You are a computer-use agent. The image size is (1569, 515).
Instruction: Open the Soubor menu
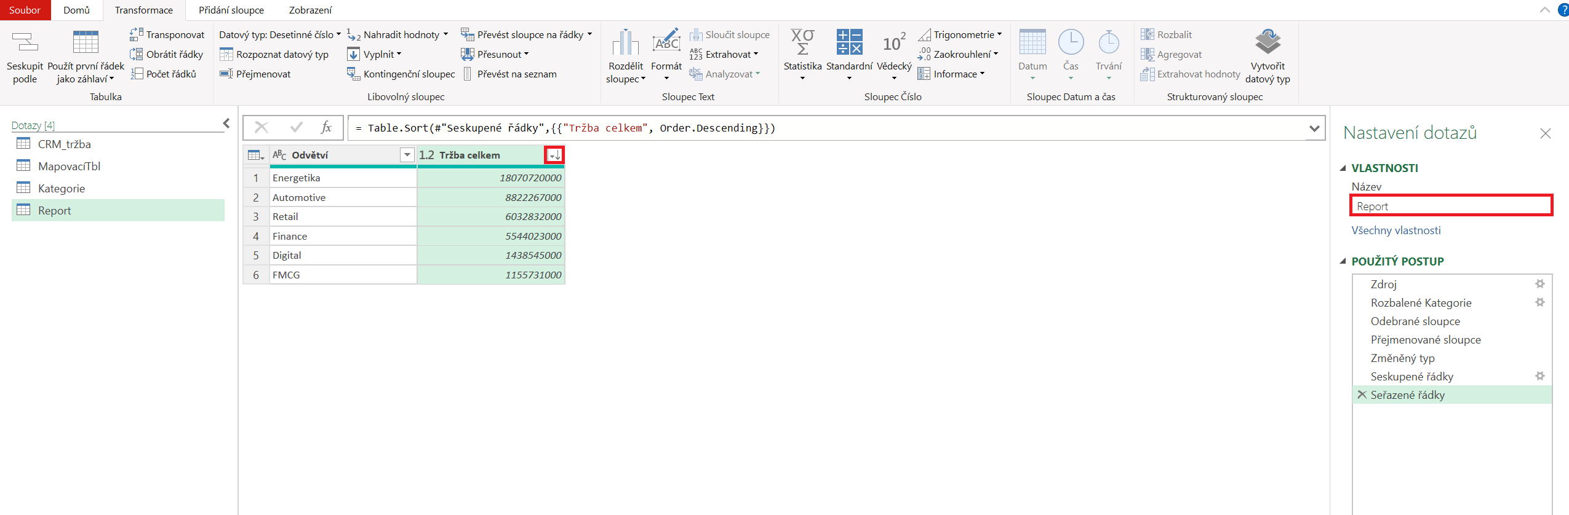[x=25, y=10]
